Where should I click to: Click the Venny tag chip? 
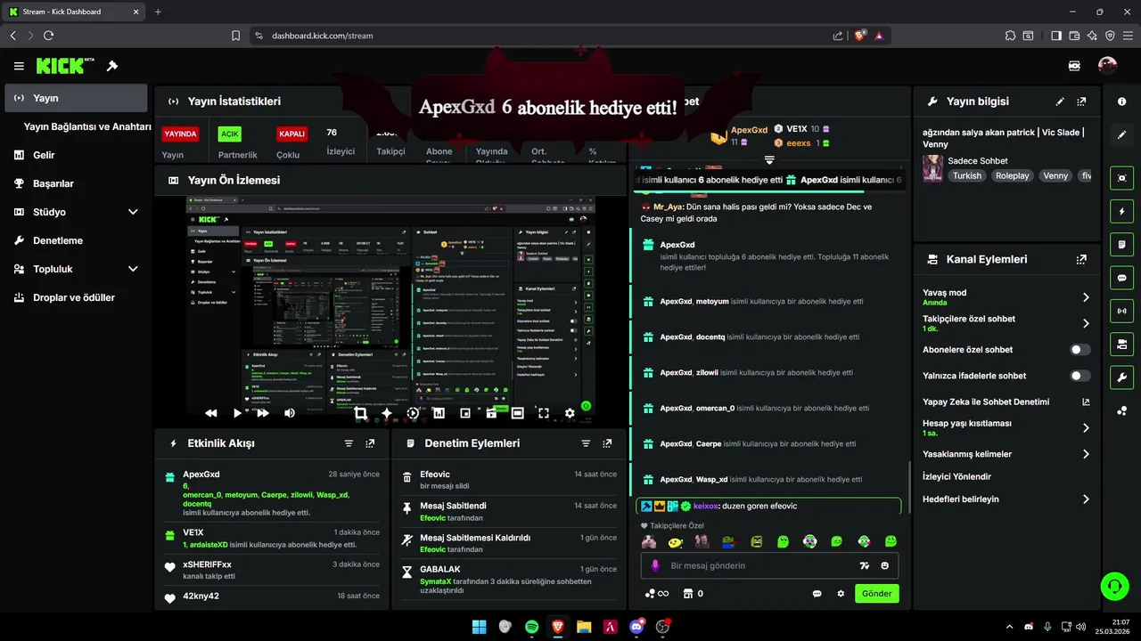[1055, 176]
